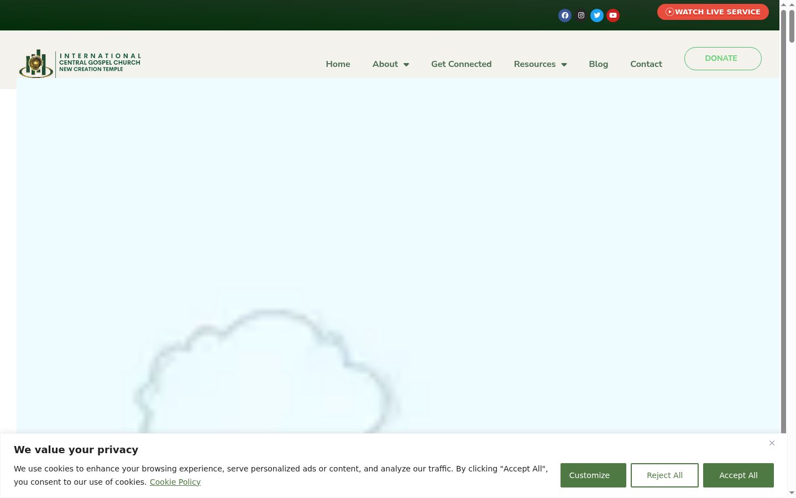Click the Donate button
796x498 pixels.
[723, 59]
